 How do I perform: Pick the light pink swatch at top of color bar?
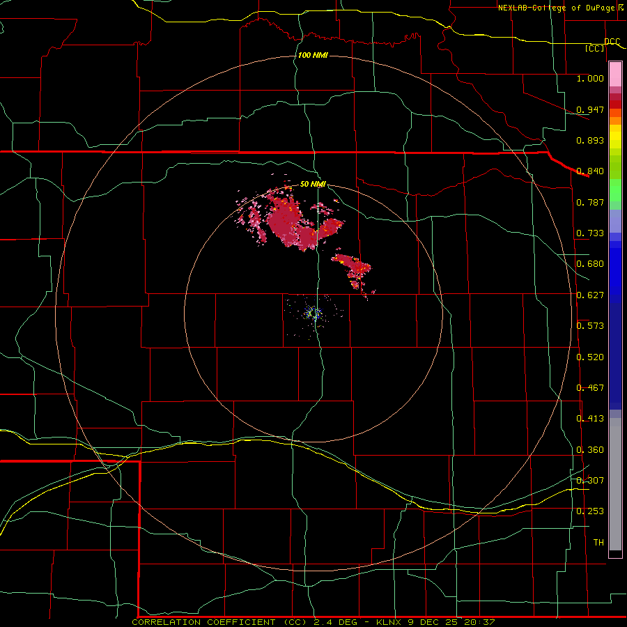[615, 74]
